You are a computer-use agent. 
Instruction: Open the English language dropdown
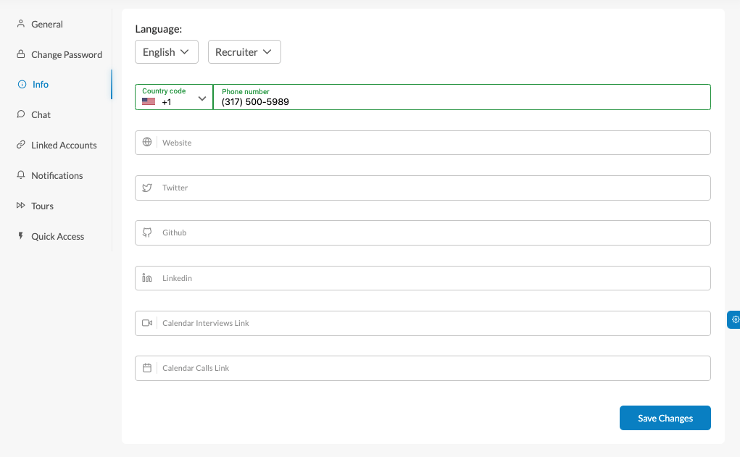(167, 52)
